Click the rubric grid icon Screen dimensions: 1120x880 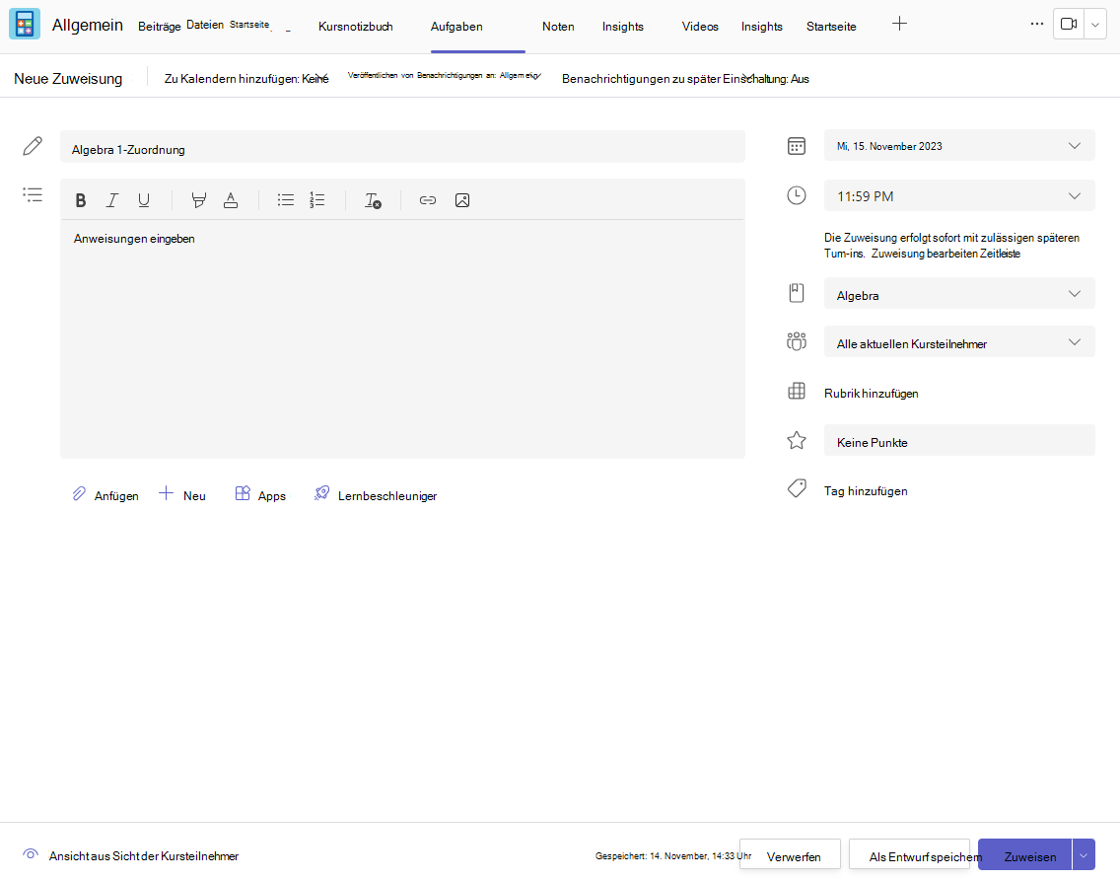[x=797, y=391]
